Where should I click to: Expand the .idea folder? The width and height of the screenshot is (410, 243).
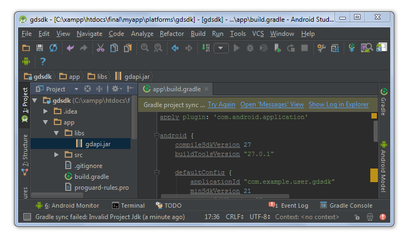coord(46,111)
